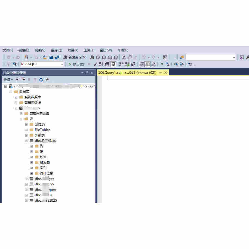This screenshot has height=249, width=249.
Task: Open the 查询(Q) menu
Action: (x=57, y=50)
